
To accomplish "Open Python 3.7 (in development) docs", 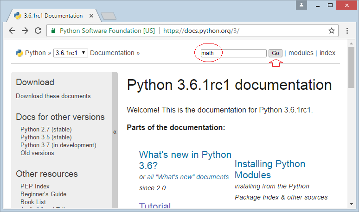I will [58, 145].
